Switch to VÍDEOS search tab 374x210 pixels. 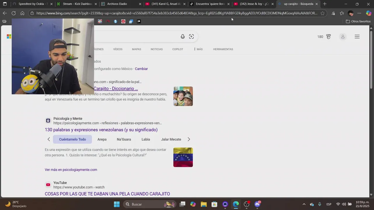(118, 49)
